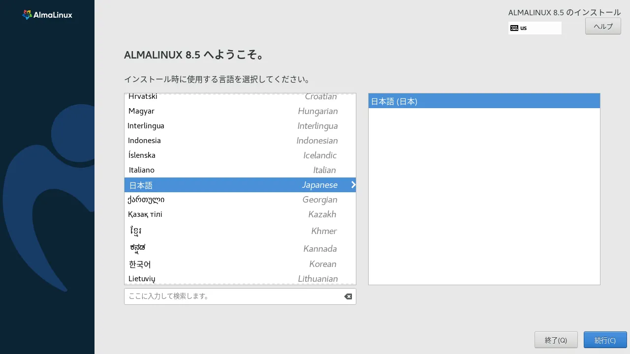Clear the search field with backspace icon
This screenshot has width=630, height=354.
pos(348,296)
